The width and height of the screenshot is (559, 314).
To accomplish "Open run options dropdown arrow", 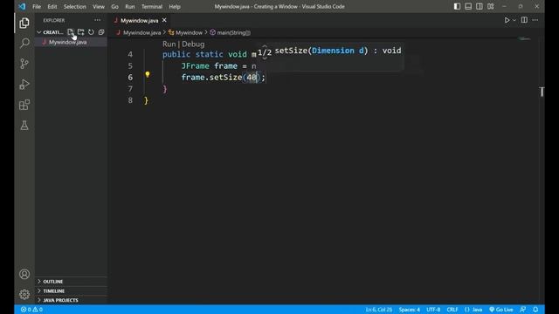I will click(514, 20).
